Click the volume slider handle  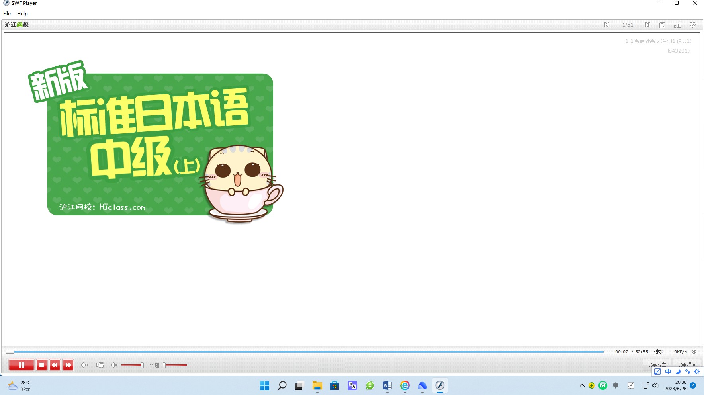(x=142, y=365)
